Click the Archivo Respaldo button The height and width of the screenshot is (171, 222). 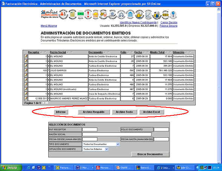click(94, 112)
